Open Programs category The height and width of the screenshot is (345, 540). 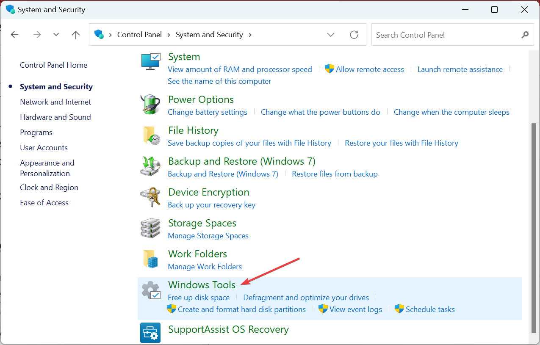tap(36, 132)
